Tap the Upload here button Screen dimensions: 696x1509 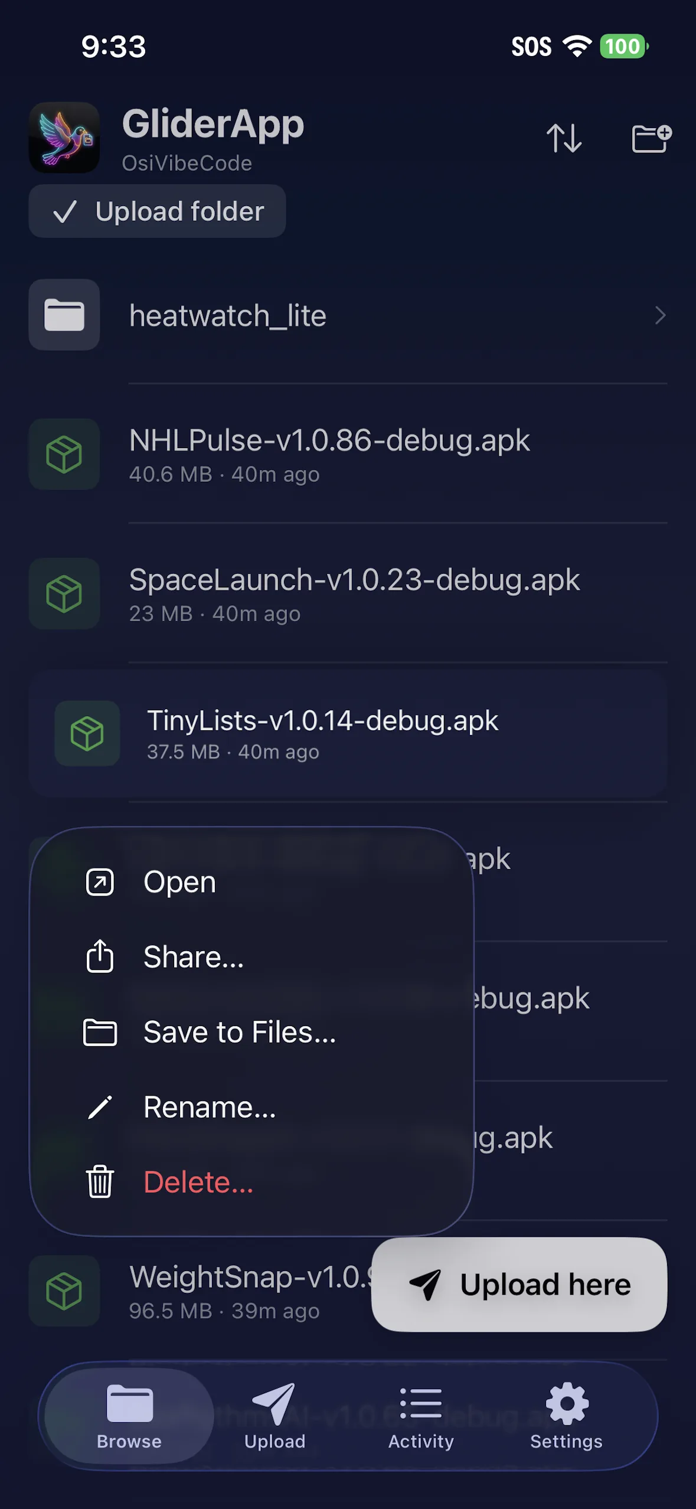(x=519, y=1284)
